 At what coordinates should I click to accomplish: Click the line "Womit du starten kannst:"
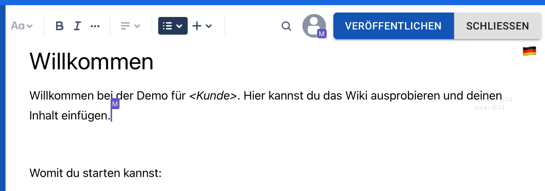(x=96, y=173)
